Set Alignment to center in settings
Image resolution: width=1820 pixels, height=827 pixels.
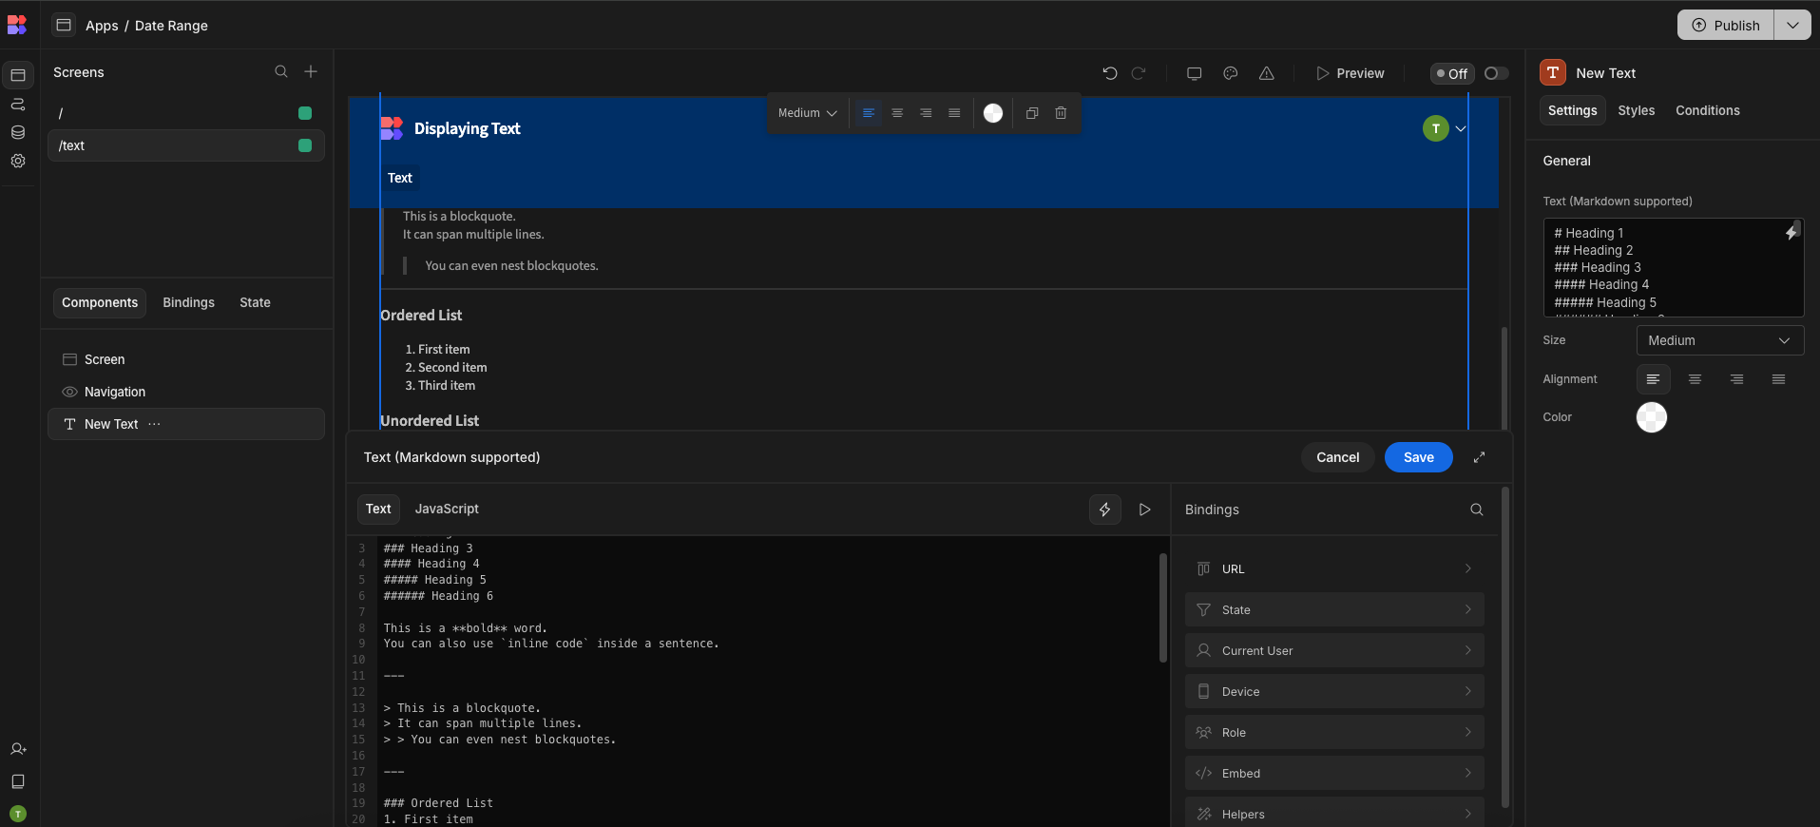(1695, 379)
